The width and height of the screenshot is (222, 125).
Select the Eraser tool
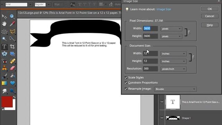click(12, 68)
